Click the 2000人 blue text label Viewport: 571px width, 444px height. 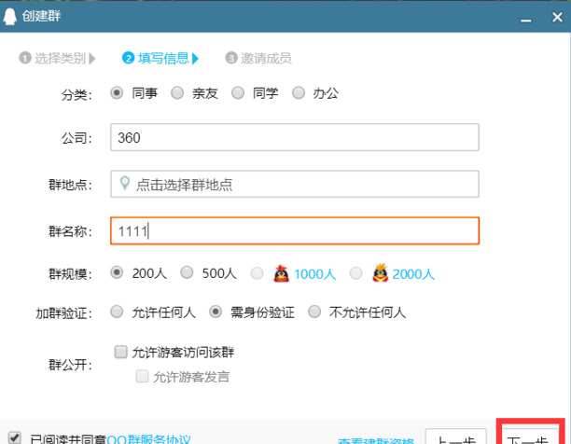[x=413, y=274]
